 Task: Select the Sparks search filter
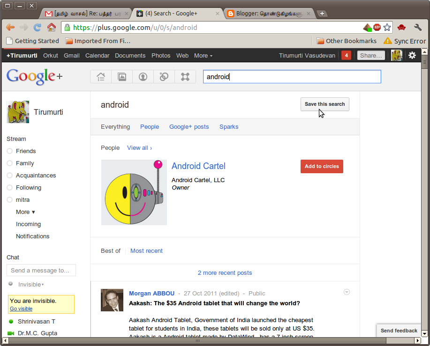tap(229, 127)
